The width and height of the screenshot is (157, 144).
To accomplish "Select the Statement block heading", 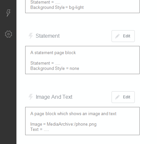I will tap(48, 36).
